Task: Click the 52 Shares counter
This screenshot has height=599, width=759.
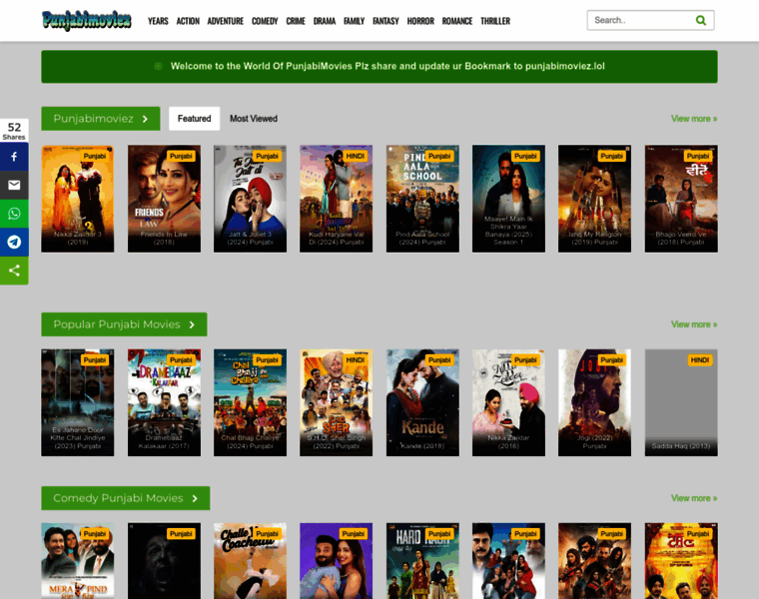Action: pos(14,131)
